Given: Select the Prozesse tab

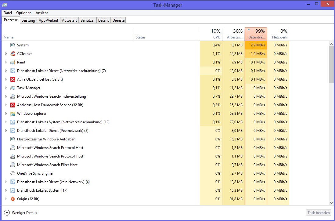Looking at the screenshot, I should click(x=11, y=20).
